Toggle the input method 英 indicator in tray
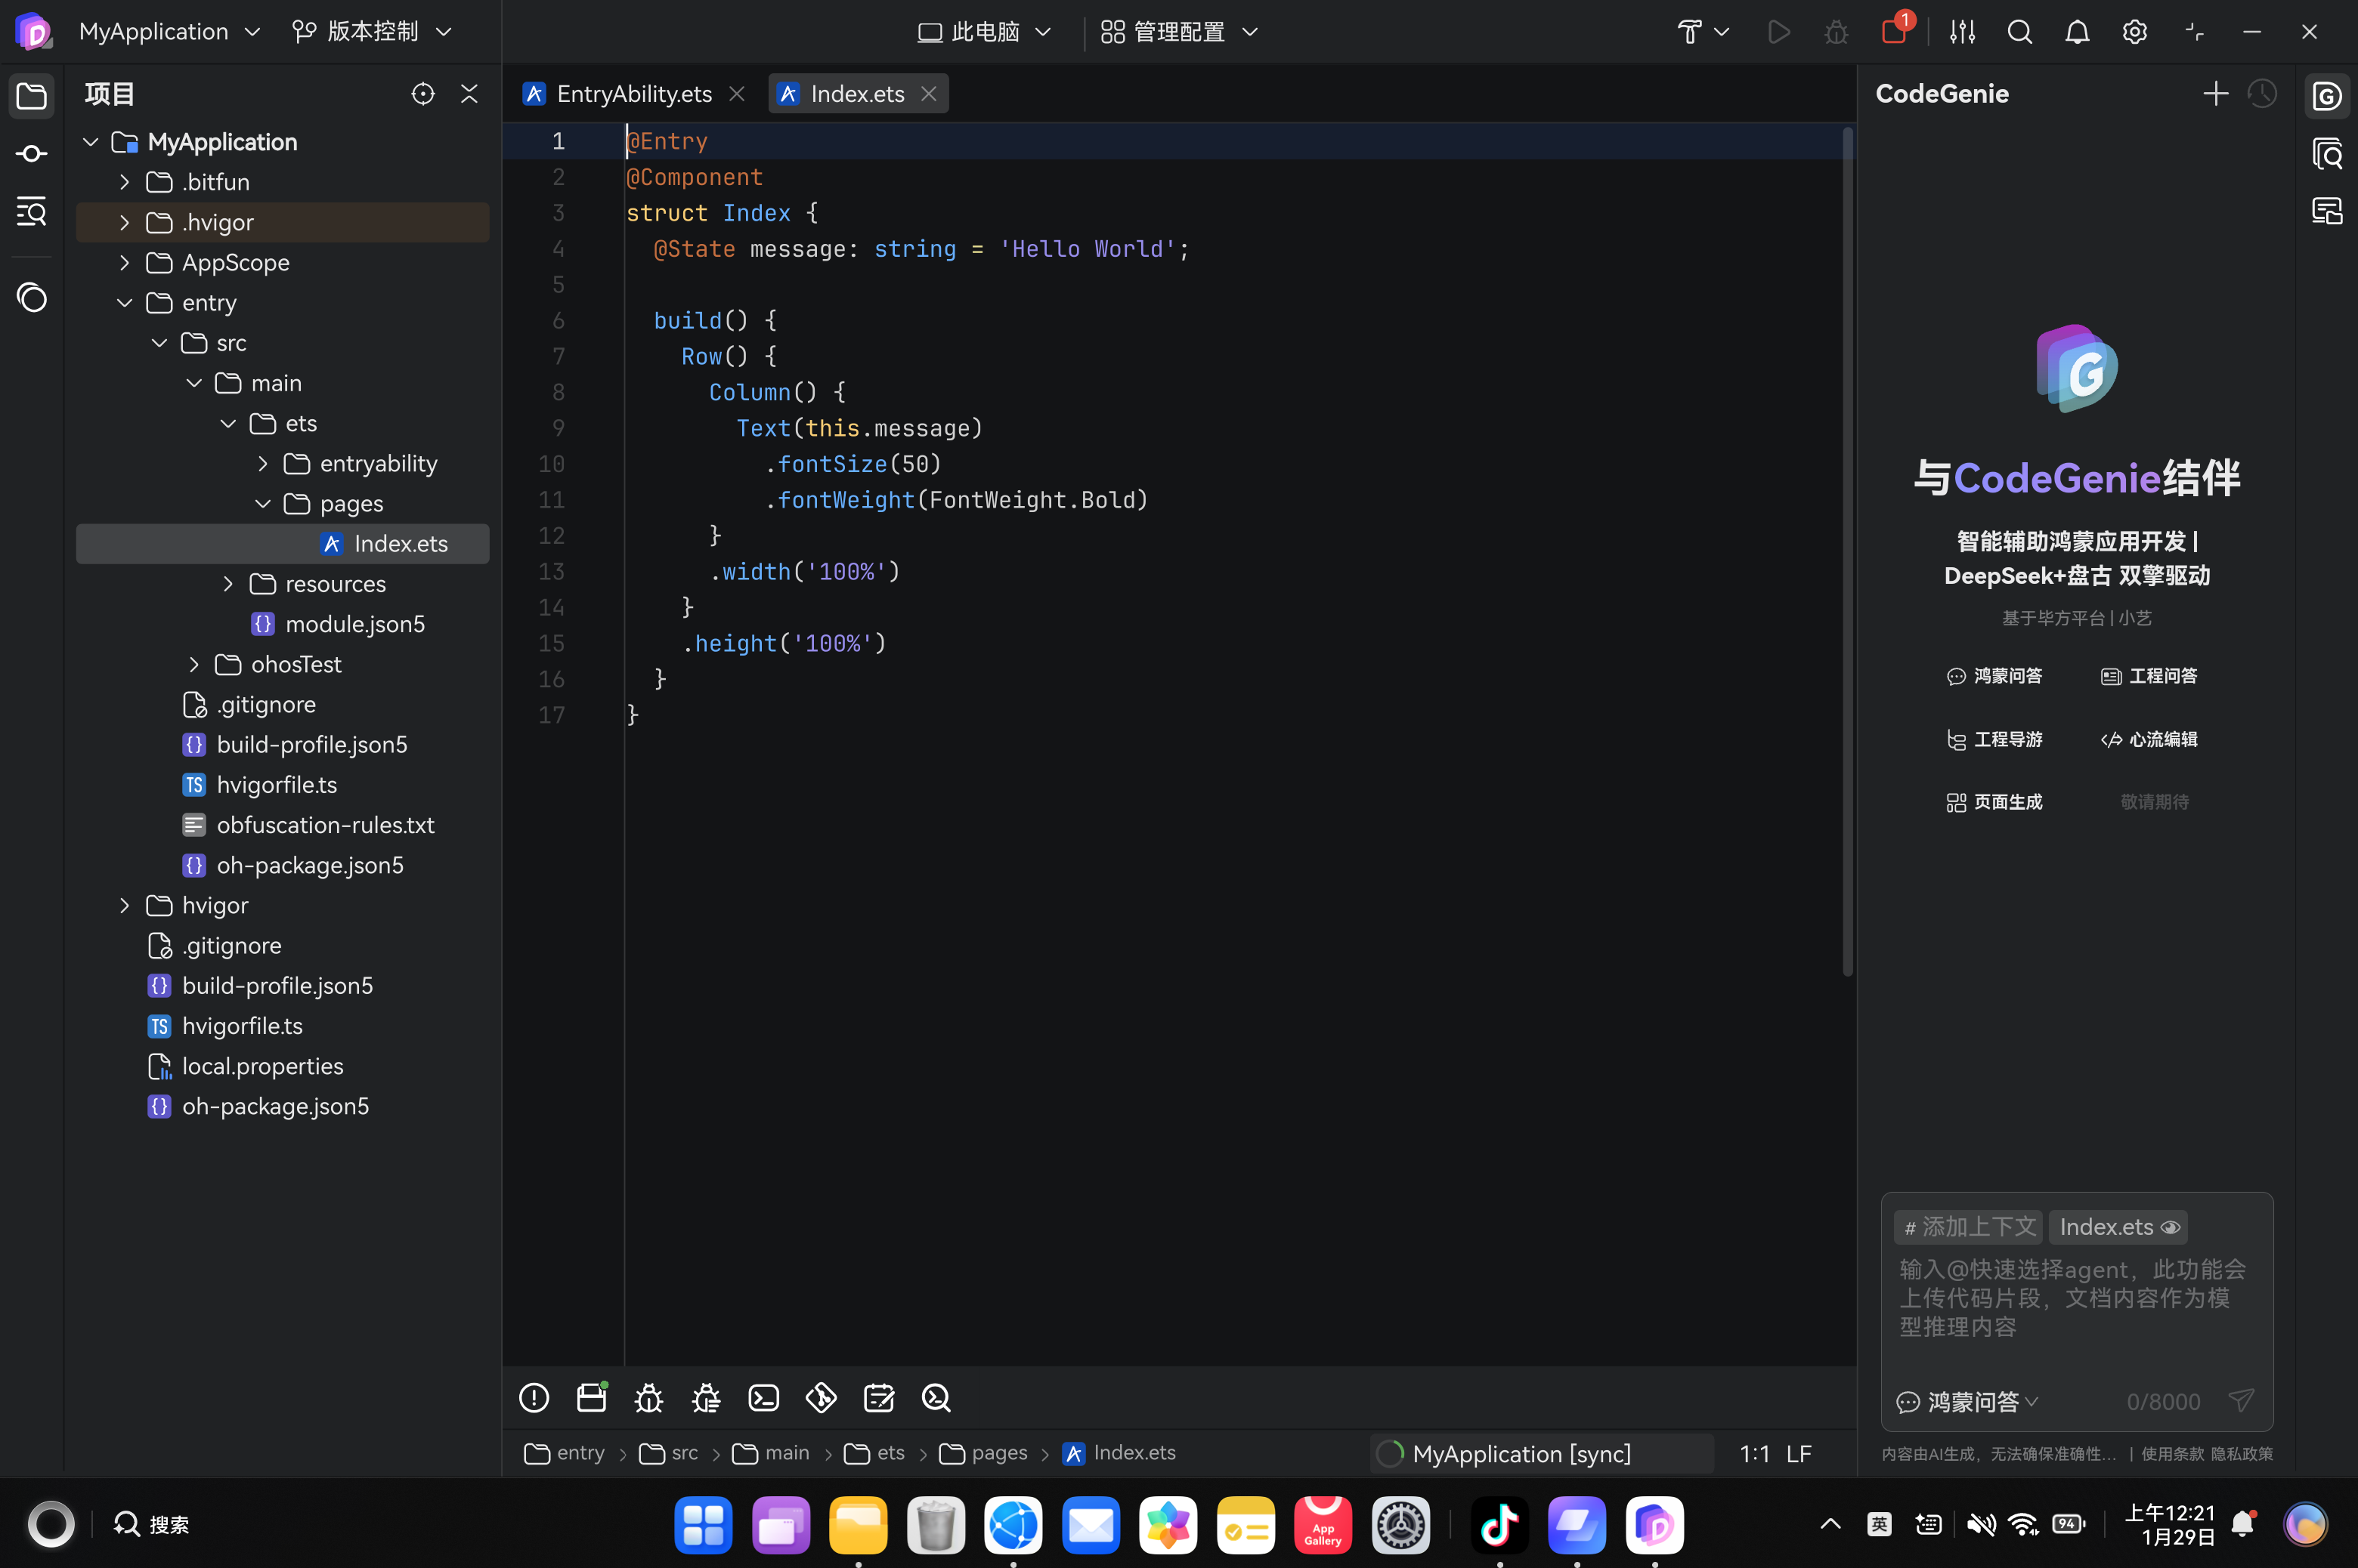This screenshot has width=2358, height=1568. pos(1879,1524)
